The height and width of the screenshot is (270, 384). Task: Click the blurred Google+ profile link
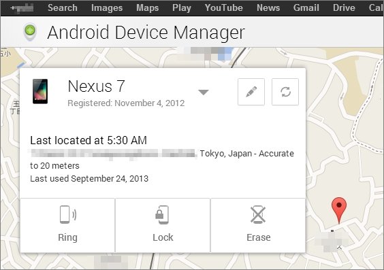point(22,8)
